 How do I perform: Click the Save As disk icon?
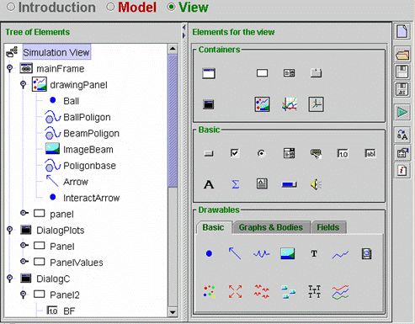pyautogui.click(x=402, y=89)
